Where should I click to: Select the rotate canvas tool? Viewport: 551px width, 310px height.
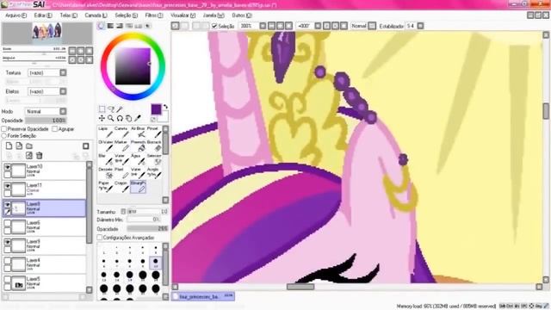[x=120, y=119]
